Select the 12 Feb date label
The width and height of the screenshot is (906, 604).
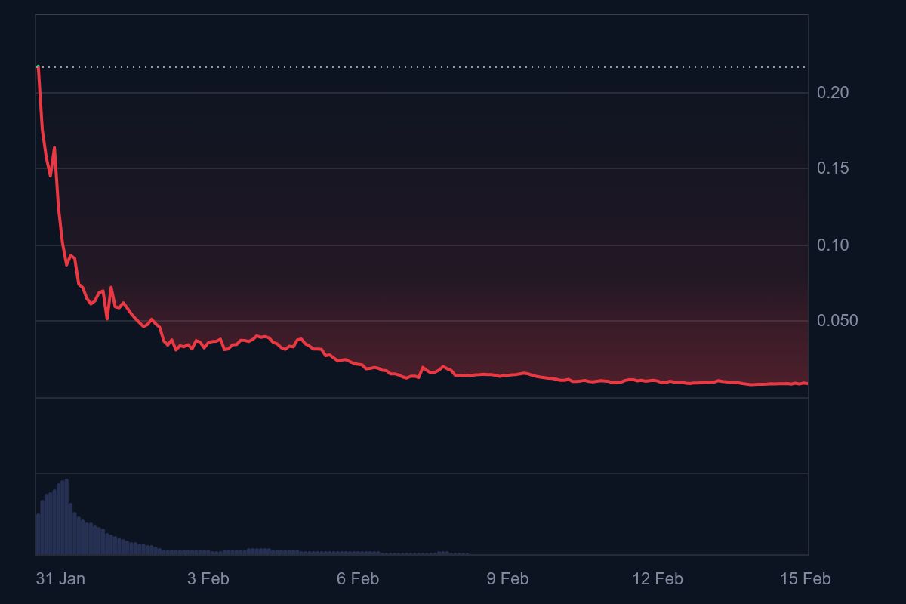(657, 579)
